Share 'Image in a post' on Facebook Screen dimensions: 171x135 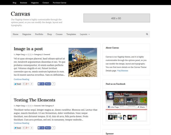pos(48,84)
